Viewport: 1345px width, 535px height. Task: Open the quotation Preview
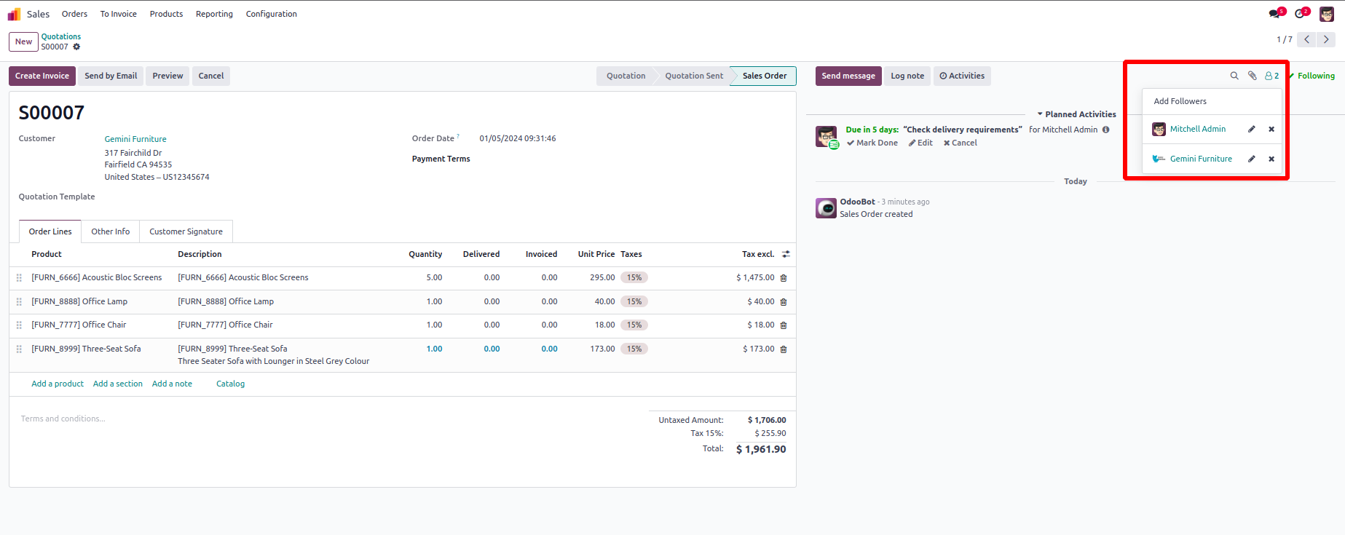pyautogui.click(x=167, y=76)
